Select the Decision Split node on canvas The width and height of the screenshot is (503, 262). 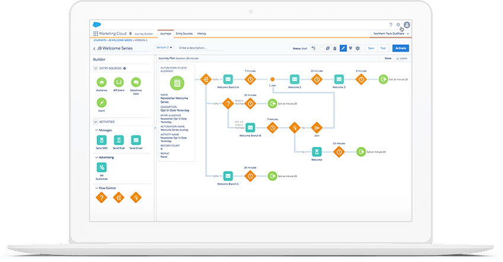tap(228, 103)
